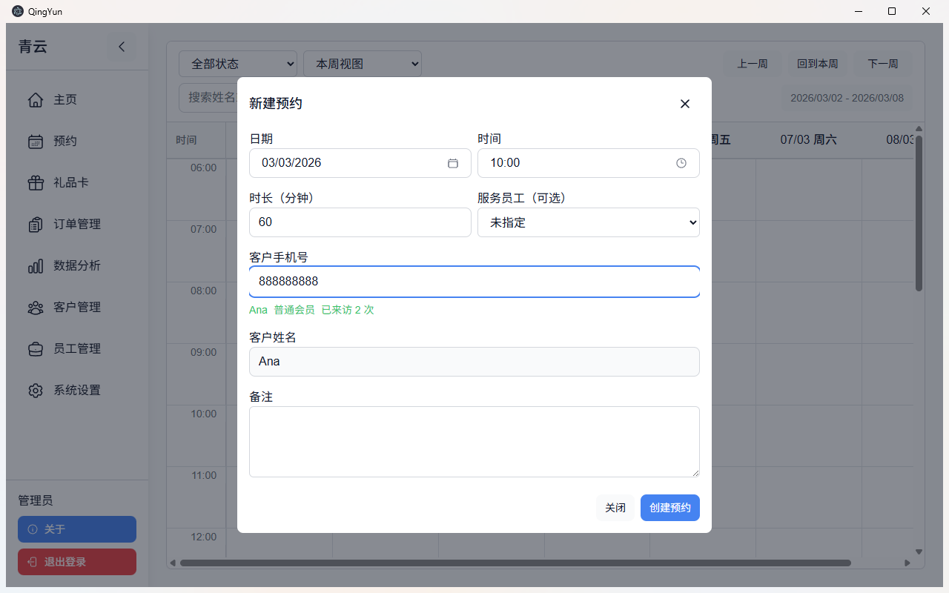Click the 预约 calendar icon in sidebar
This screenshot has width=949, height=593.
[x=36, y=141]
